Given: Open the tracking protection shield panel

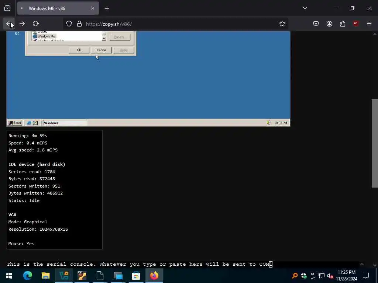Looking at the screenshot, I should tap(69, 24).
